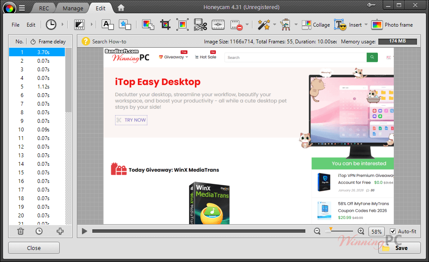Open the Honeycam color wheel logo menu

tap(9, 9)
